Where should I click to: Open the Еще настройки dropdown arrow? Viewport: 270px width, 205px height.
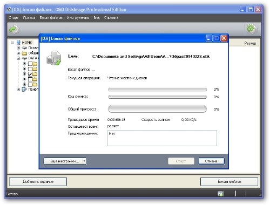[x=84, y=161]
